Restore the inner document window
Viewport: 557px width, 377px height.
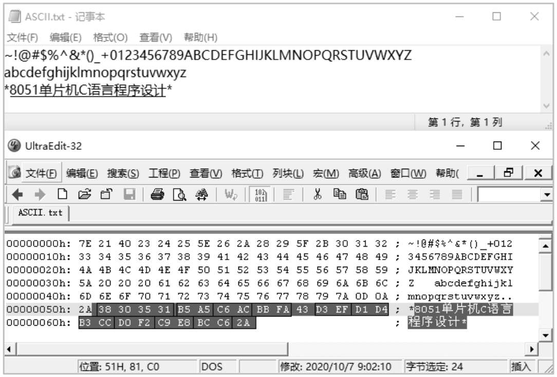pos(508,173)
